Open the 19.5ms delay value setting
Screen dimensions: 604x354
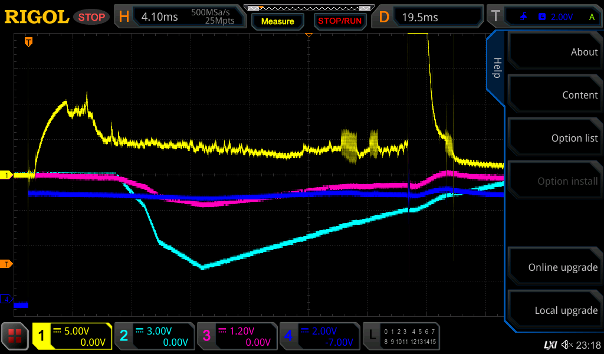436,17
